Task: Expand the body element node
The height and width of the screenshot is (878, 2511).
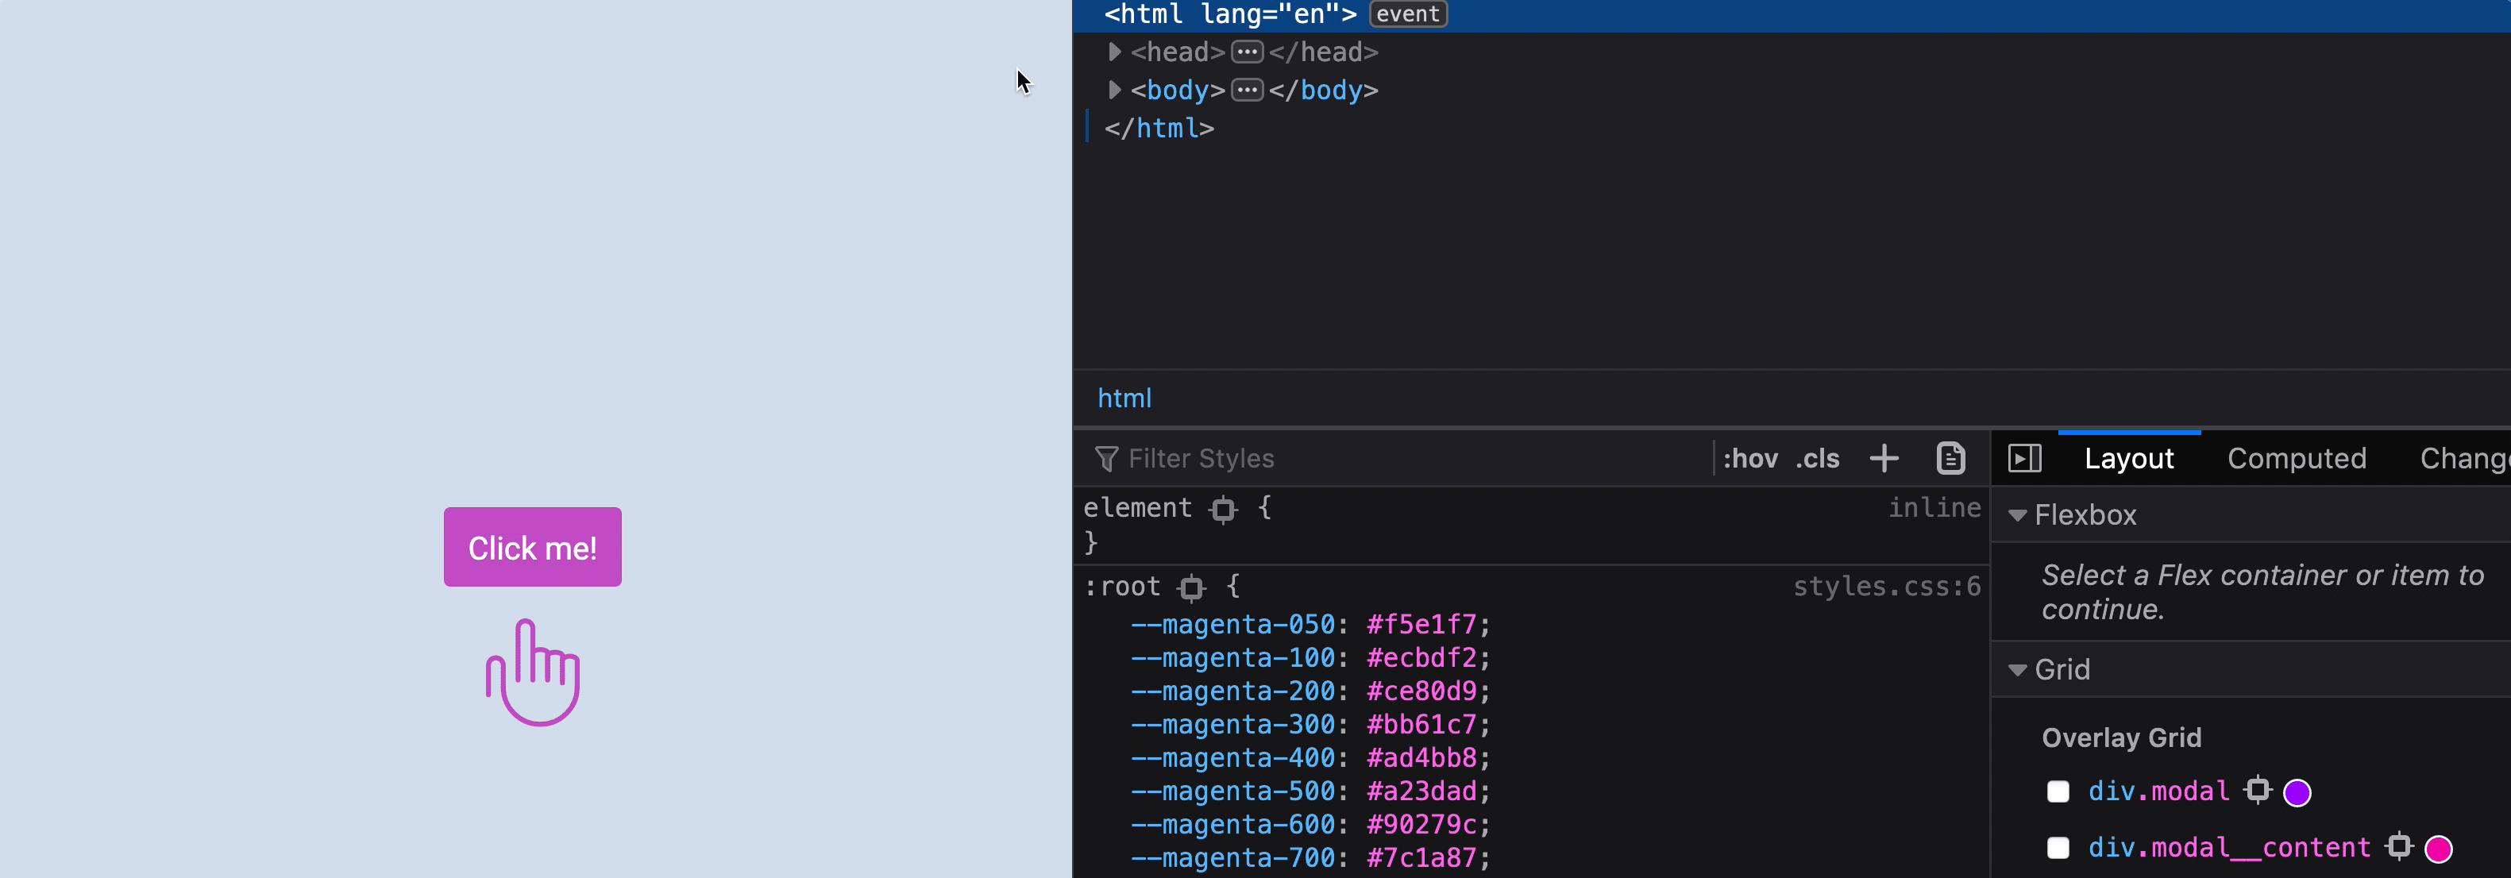Action: 1114,90
